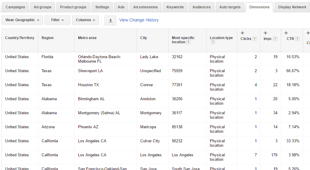This screenshot has width=310, height=170.
Task: Expand the plus icon above CTR
Action: coord(286,33)
